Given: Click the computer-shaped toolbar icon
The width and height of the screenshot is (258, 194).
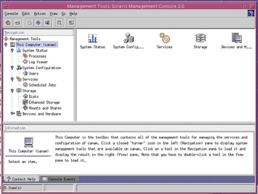Looking at the screenshot, I should click(x=47, y=23).
